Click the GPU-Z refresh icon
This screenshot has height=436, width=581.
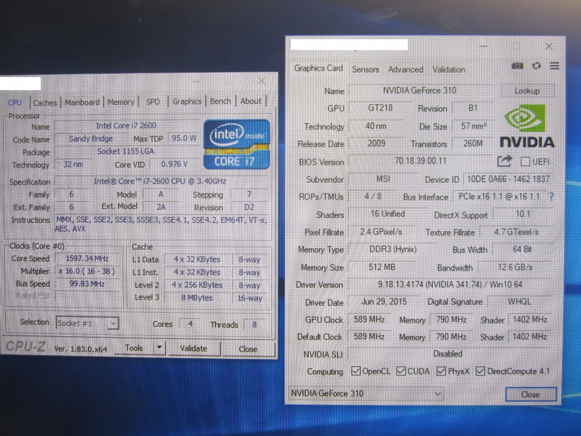(x=536, y=66)
